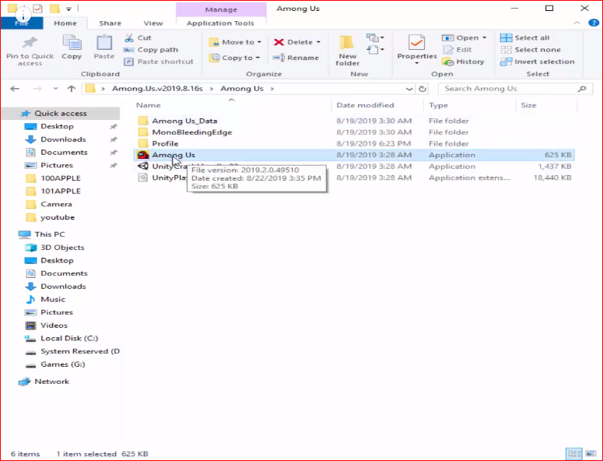Select Network in navigation pane
Screen dimensions: 603x461
[51, 382]
